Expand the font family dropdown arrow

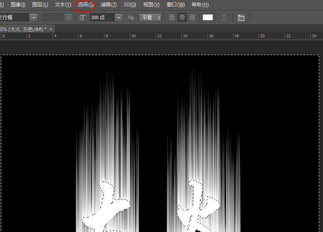(33, 17)
